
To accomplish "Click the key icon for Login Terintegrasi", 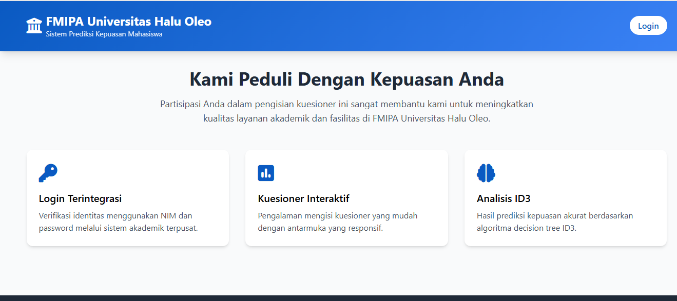I will (x=48, y=173).
